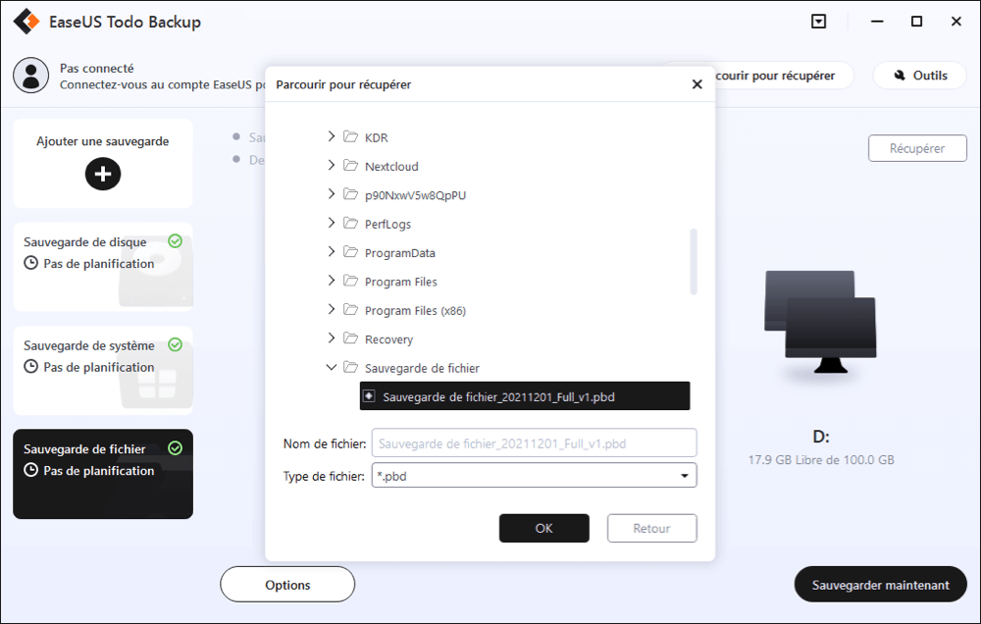Expand the KDR folder
The image size is (981, 624).
click(331, 136)
